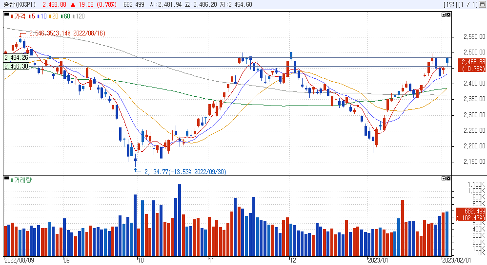Viewport: 487px width, 265px height.
Task: Click the [1 / 1] page indicator
Action: (468, 5)
